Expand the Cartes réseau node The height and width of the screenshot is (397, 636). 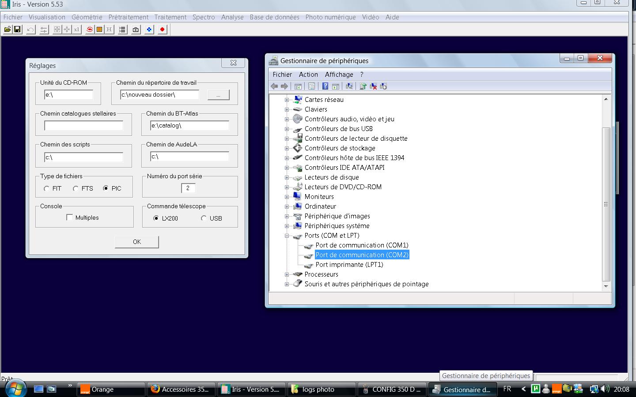tap(287, 100)
